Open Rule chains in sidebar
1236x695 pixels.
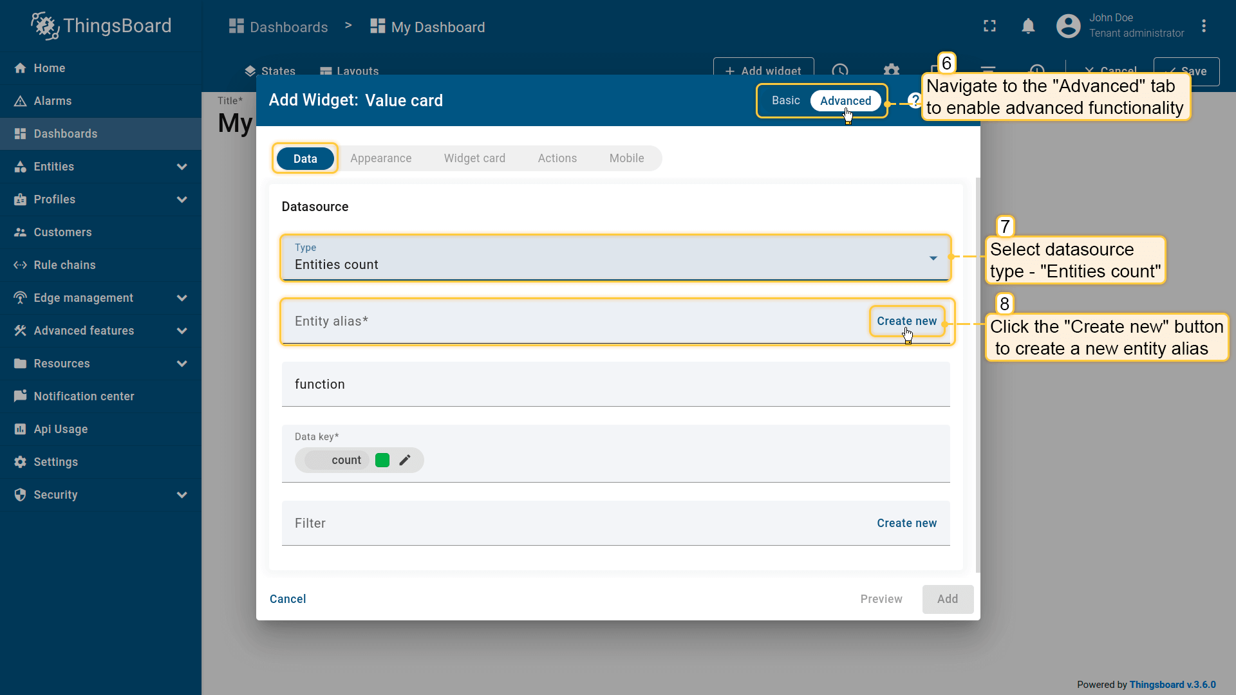[x=64, y=265]
